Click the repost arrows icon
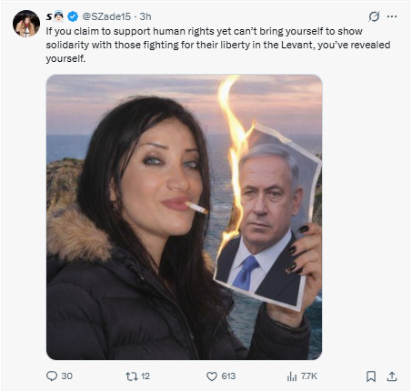The width and height of the screenshot is (412, 391). pyautogui.click(x=132, y=376)
